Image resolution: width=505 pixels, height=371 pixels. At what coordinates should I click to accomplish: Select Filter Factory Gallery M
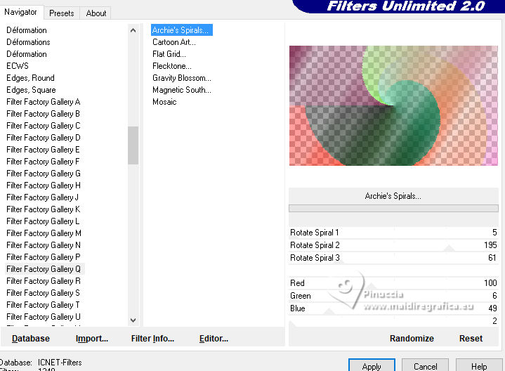coord(43,233)
